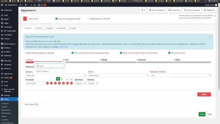Uncheck Show service info

coord(169,53)
